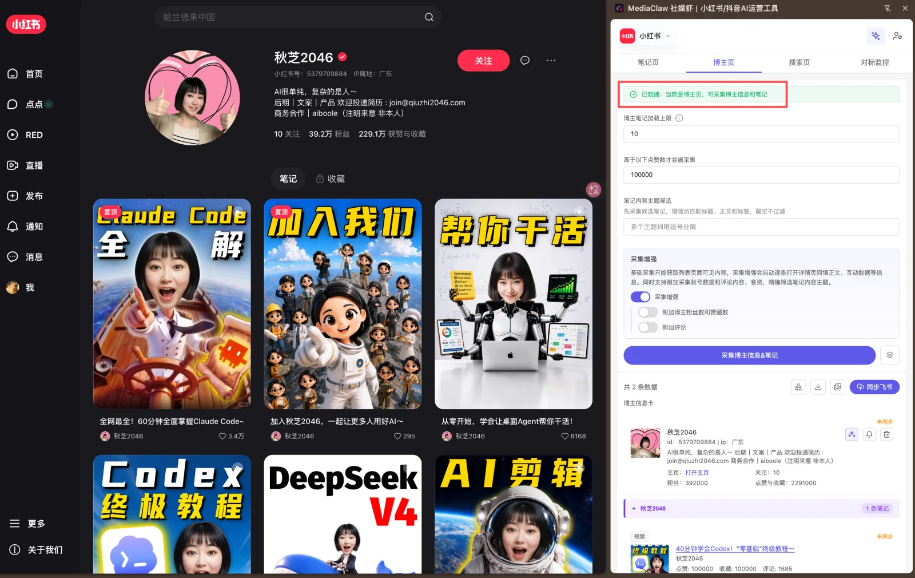Open the user settings icon in MediaClaw
The width and height of the screenshot is (915, 578).
pos(897,36)
